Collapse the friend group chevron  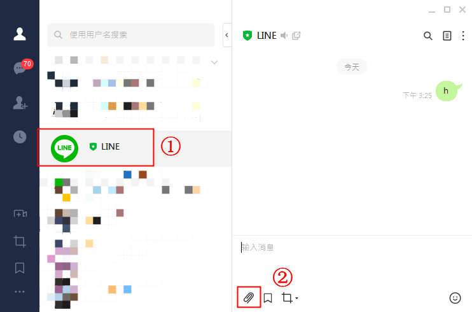214,62
